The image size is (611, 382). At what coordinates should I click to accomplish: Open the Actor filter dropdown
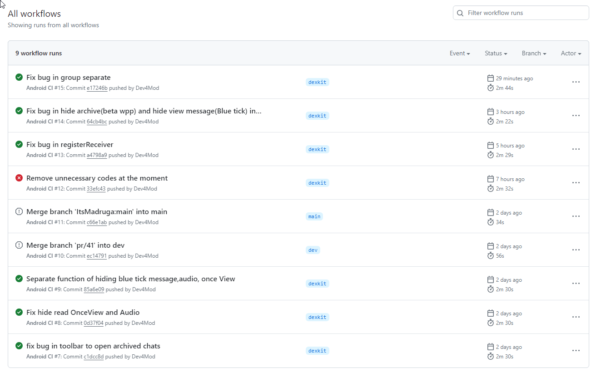(x=571, y=54)
